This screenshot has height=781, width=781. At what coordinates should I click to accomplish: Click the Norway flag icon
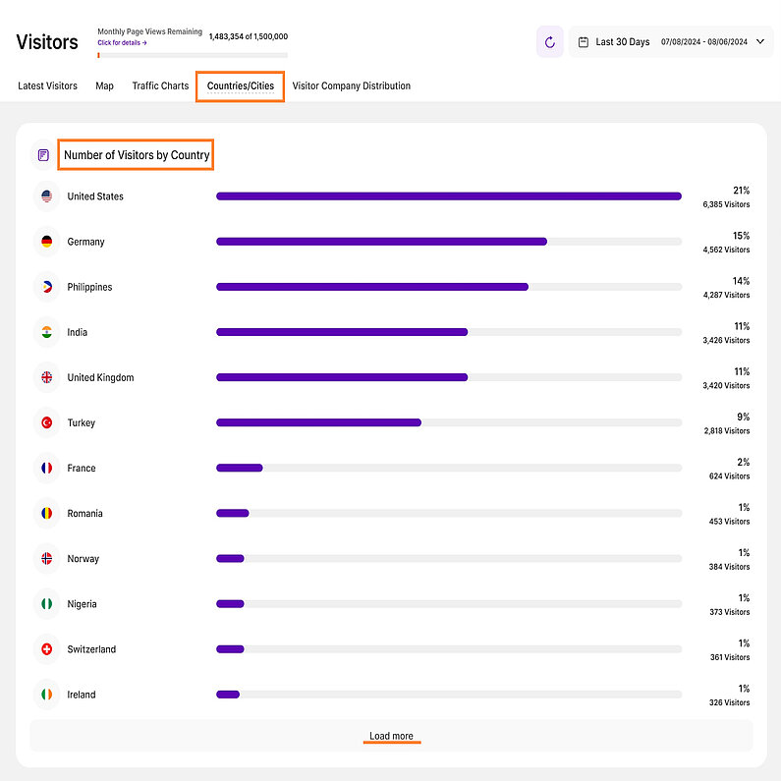coord(46,559)
